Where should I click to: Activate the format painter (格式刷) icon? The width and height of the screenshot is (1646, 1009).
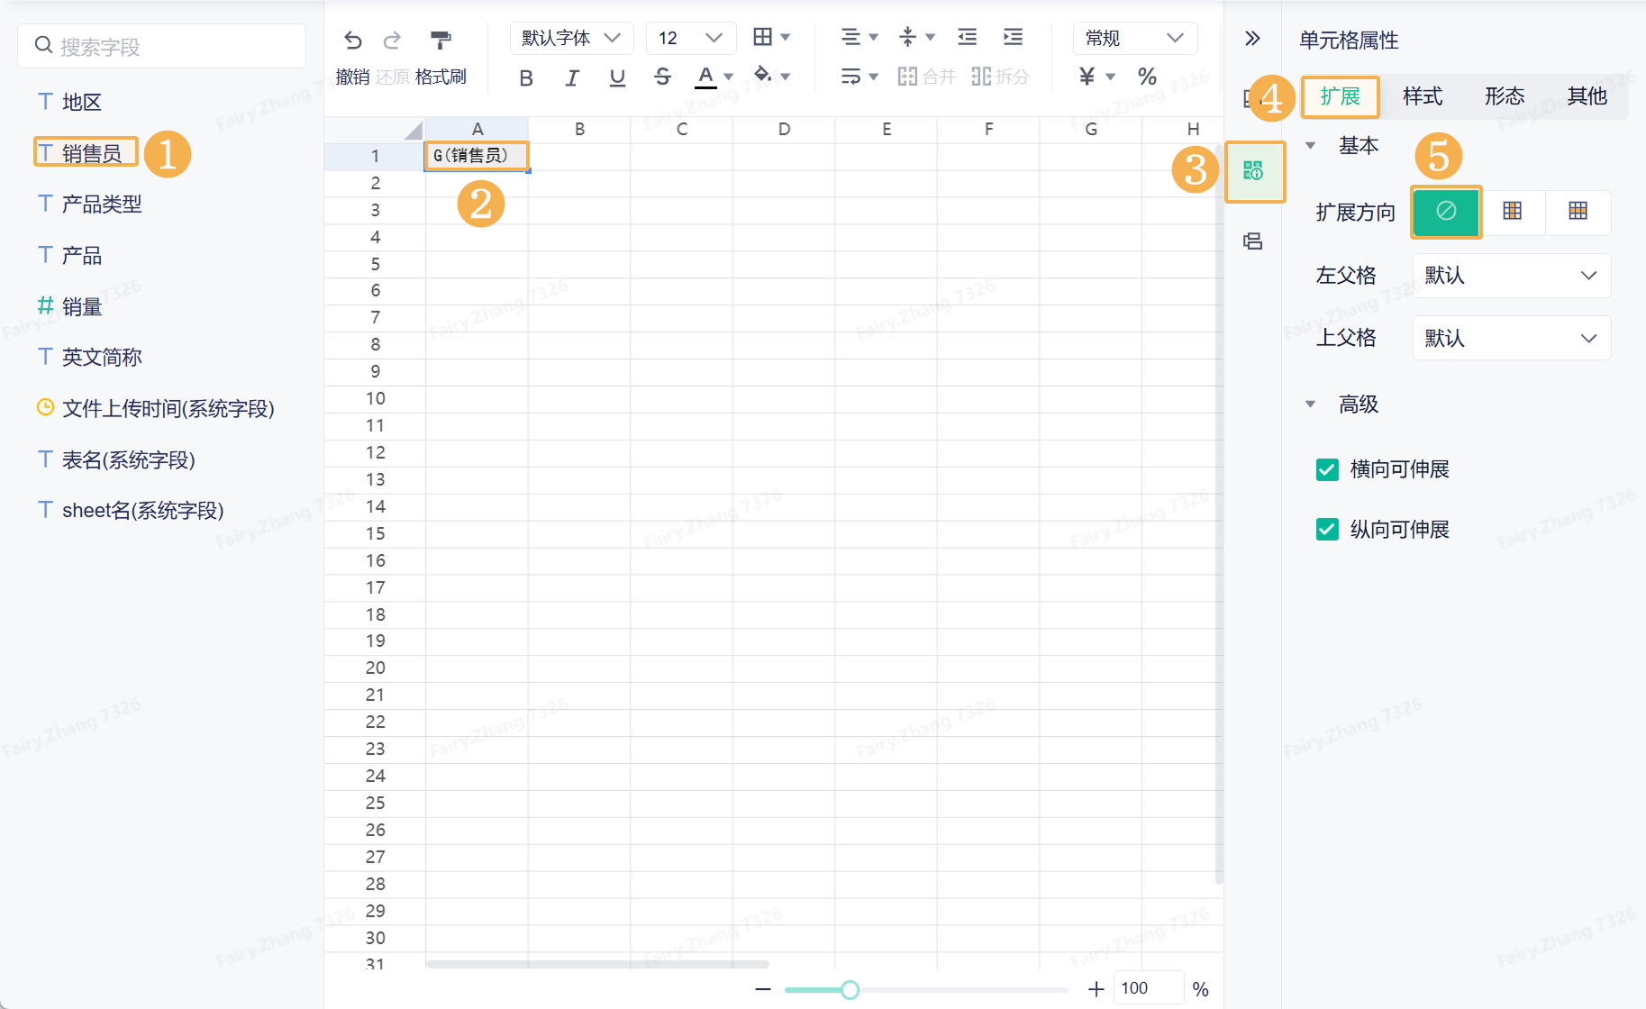coord(441,40)
